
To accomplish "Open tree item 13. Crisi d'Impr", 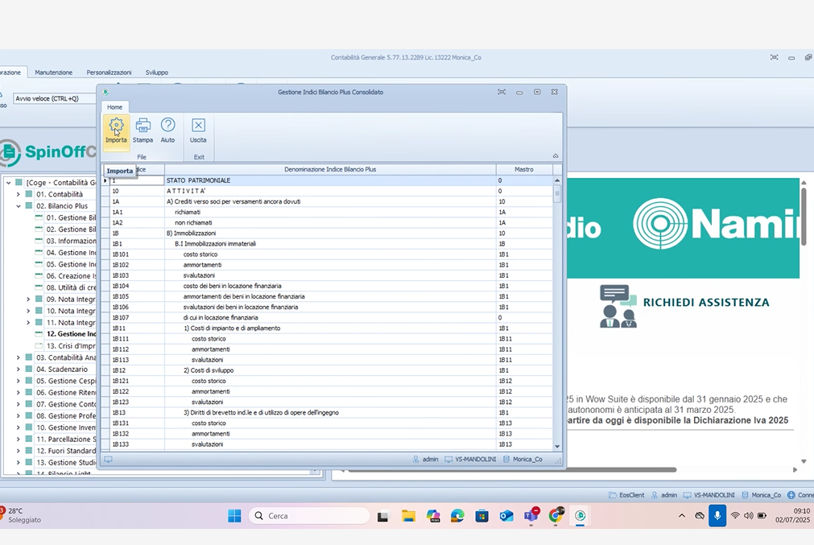I will tap(71, 345).
